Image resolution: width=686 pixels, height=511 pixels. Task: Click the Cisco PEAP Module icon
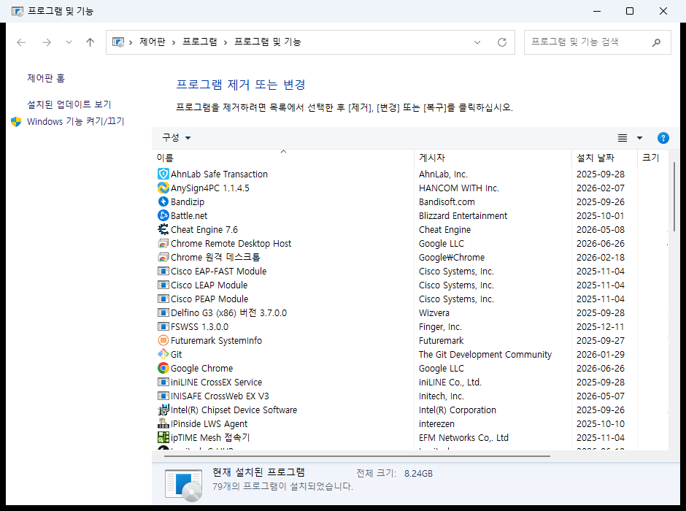pyautogui.click(x=163, y=299)
